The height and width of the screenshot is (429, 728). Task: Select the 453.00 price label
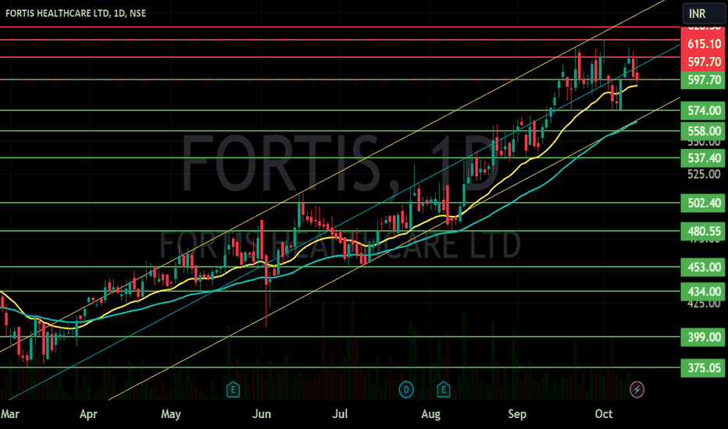(x=703, y=267)
